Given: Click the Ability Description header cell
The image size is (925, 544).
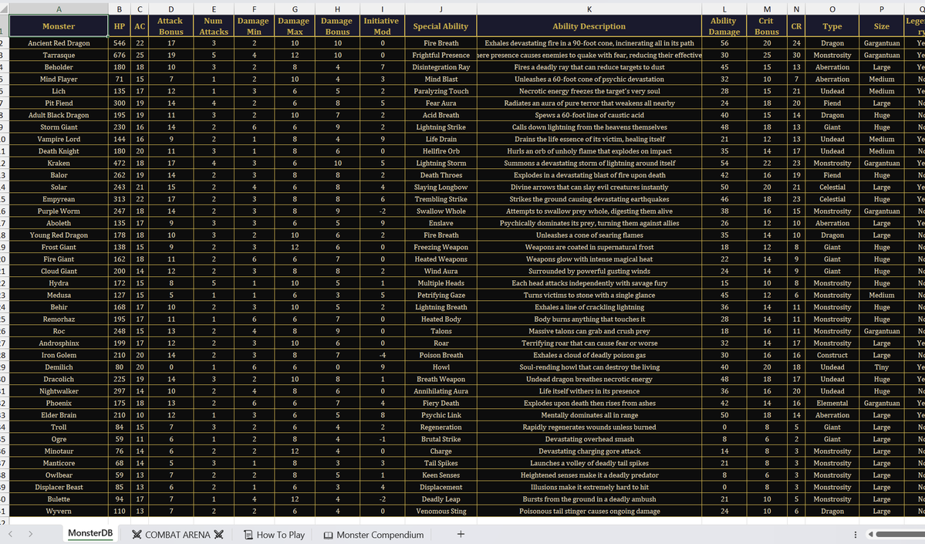Looking at the screenshot, I should (x=589, y=26).
